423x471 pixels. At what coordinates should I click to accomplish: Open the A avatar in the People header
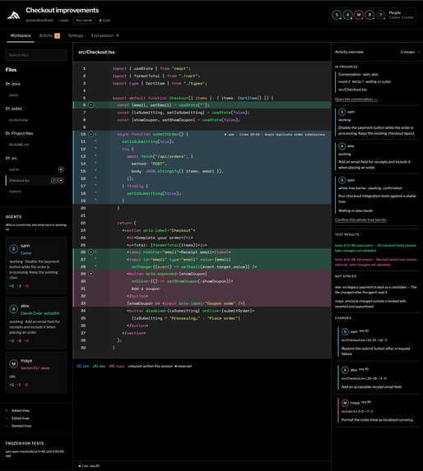(348, 15)
